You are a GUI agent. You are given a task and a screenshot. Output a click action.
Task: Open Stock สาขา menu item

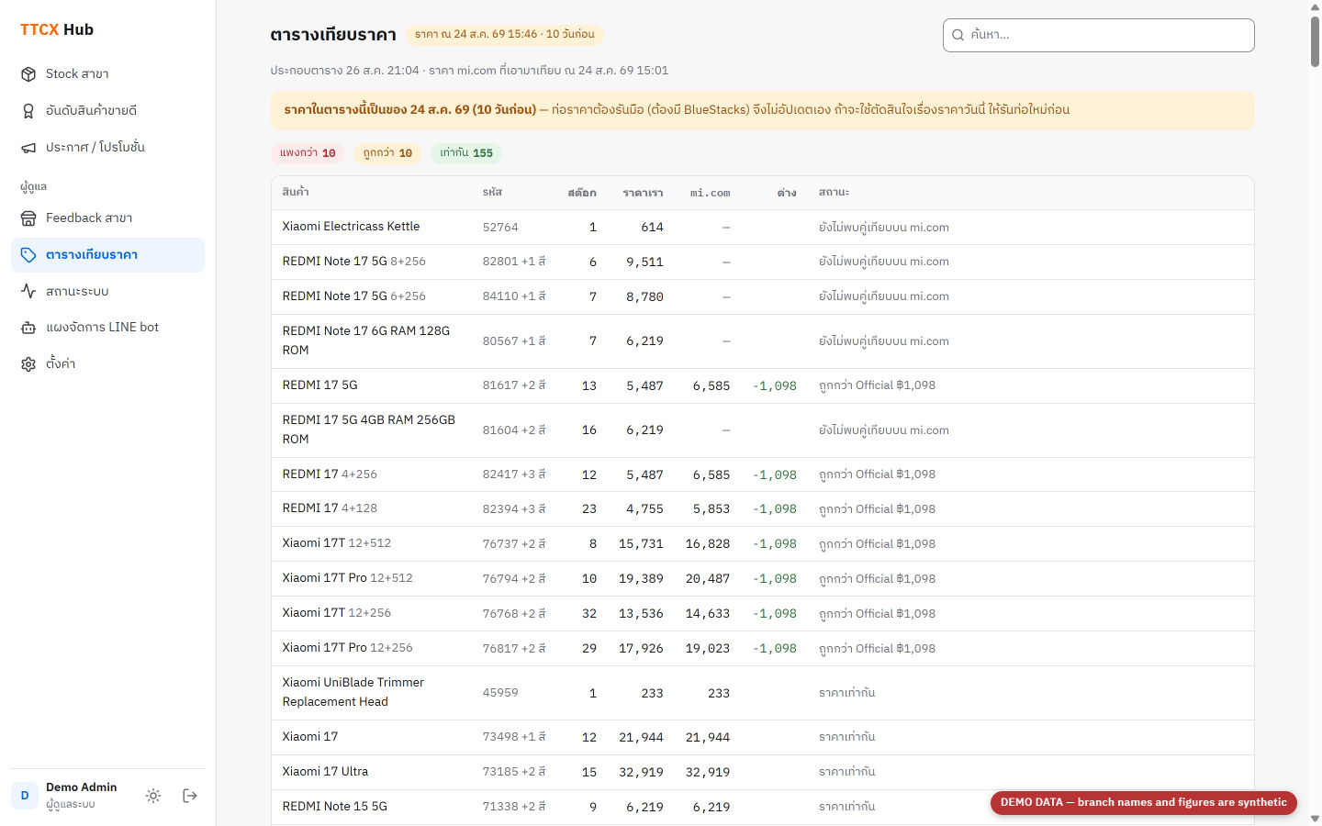(x=107, y=74)
